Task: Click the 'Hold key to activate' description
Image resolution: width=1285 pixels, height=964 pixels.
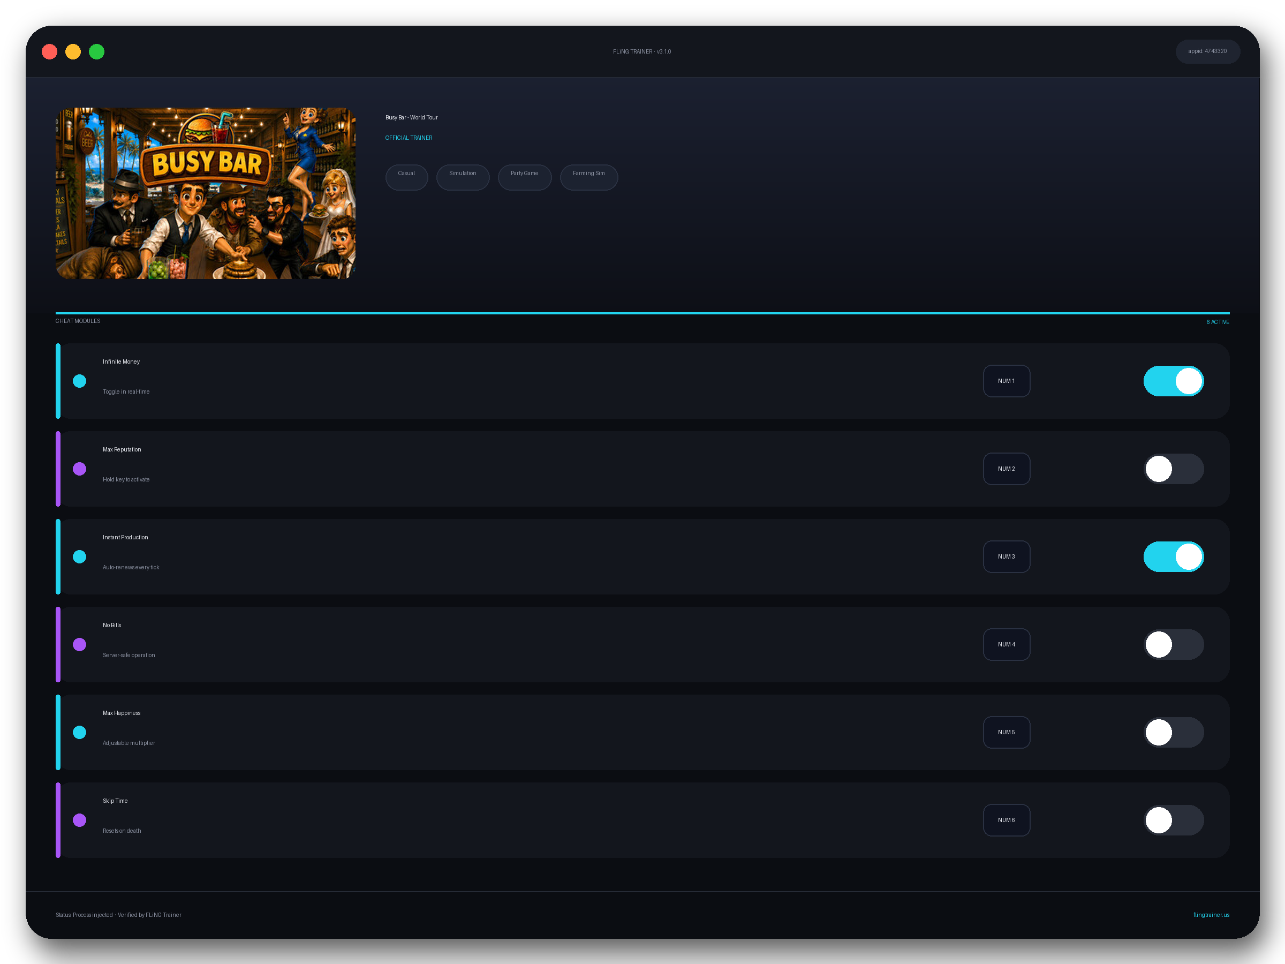Action: pos(126,479)
